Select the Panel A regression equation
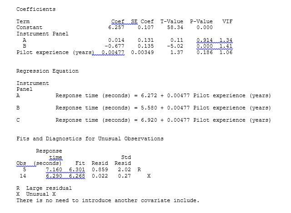The height and width of the screenshot is (213, 291). [x=163, y=96]
